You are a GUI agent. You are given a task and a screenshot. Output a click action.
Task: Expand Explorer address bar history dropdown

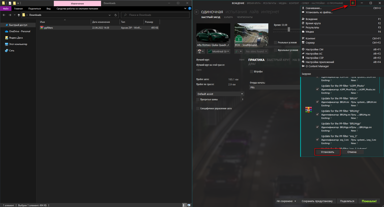109,15
